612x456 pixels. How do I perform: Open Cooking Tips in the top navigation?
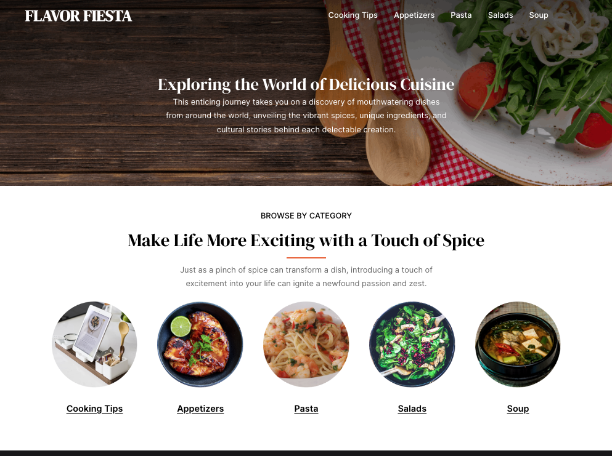click(x=353, y=15)
